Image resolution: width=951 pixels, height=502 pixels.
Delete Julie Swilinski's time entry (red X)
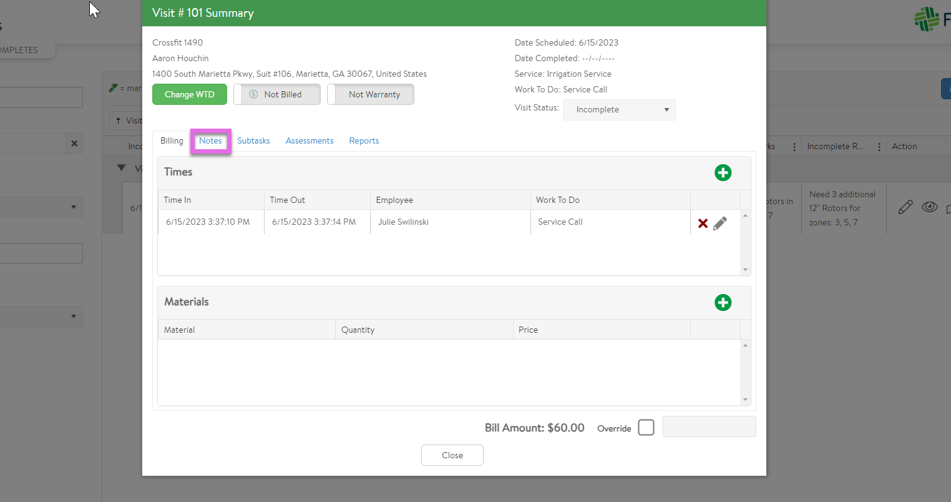(703, 224)
